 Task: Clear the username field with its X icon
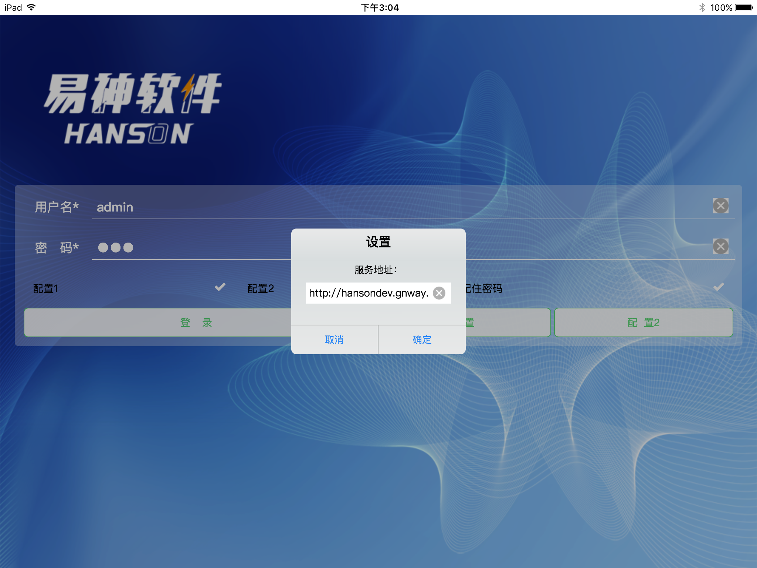pyautogui.click(x=720, y=206)
